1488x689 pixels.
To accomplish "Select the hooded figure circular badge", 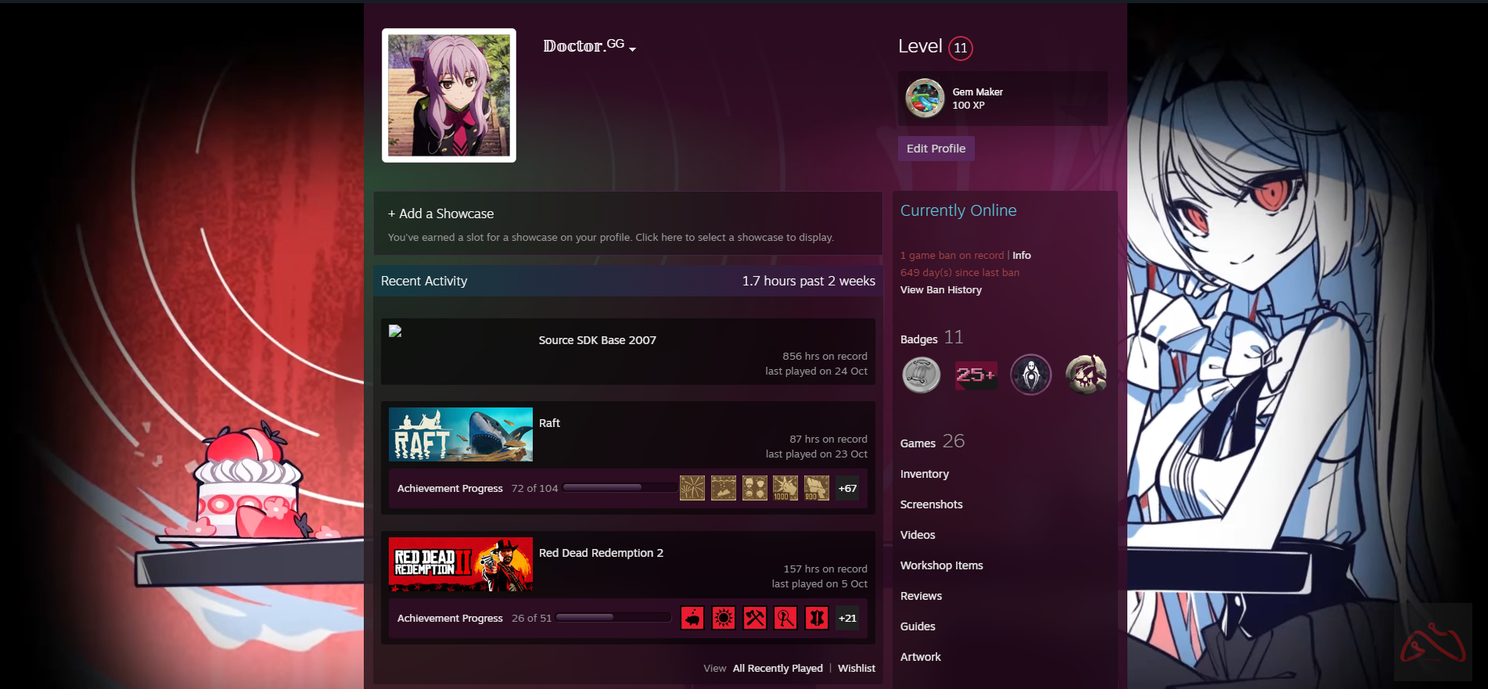I will coord(1030,375).
